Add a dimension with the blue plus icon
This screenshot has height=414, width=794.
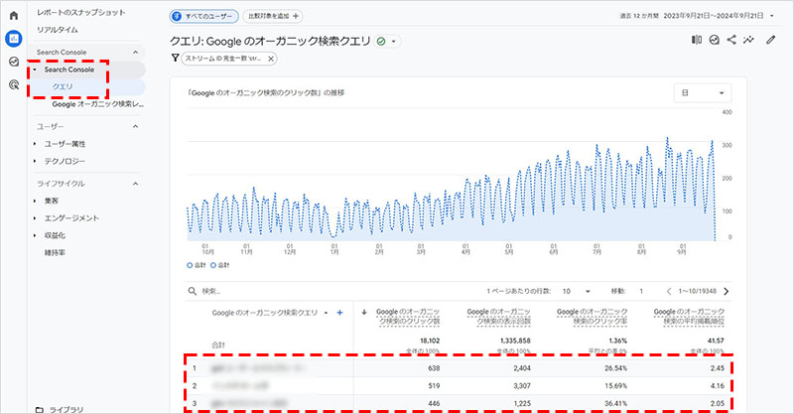[x=339, y=313]
